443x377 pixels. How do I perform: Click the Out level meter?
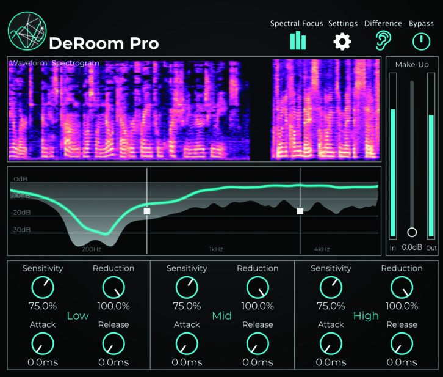(431, 156)
